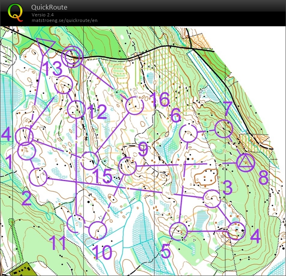Click the QuickRoute Q logo
The height and width of the screenshot is (276, 286).
[15, 12]
